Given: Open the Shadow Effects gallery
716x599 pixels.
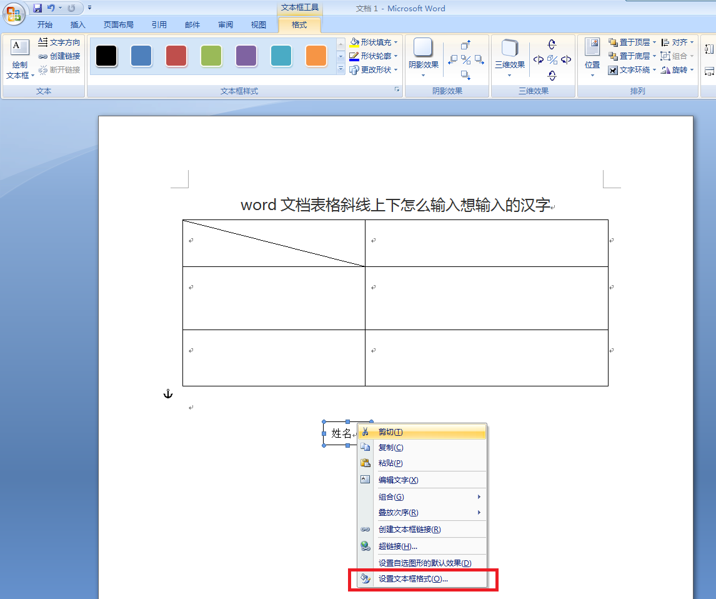Looking at the screenshot, I should point(424,58).
